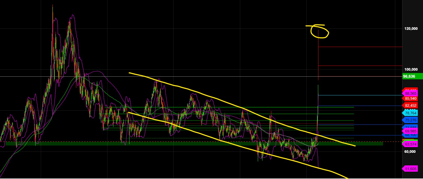The height and width of the screenshot is (179, 423).
Task: Select the lower red horizontal target line
Action: click(x=360, y=65)
